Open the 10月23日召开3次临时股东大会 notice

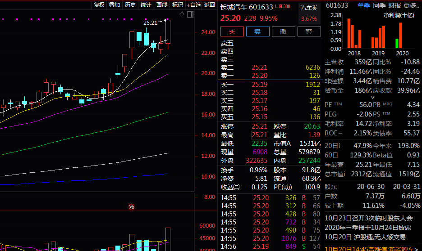(x=368, y=218)
